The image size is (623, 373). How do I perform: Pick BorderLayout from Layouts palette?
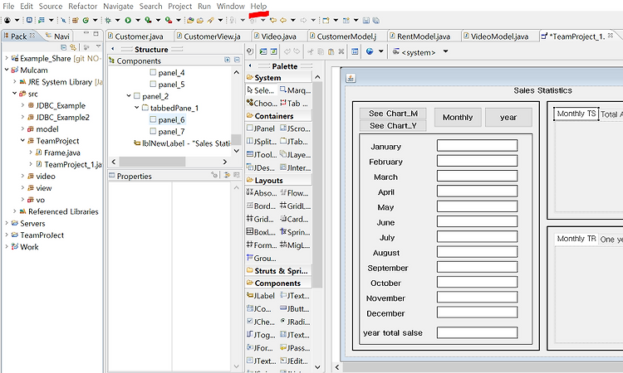[x=261, y=206]
